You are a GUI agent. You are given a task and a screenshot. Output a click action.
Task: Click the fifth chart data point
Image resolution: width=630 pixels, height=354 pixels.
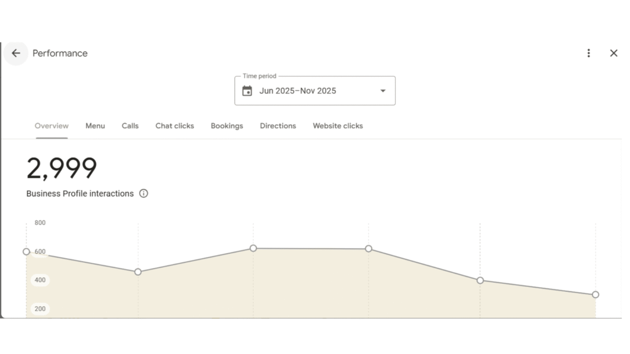(480, 280)
